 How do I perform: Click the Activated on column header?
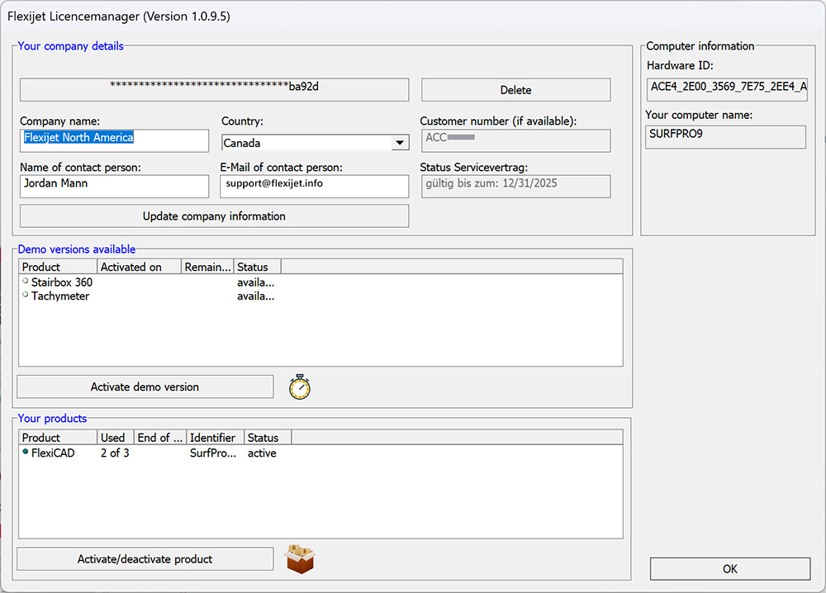(139, 267)
